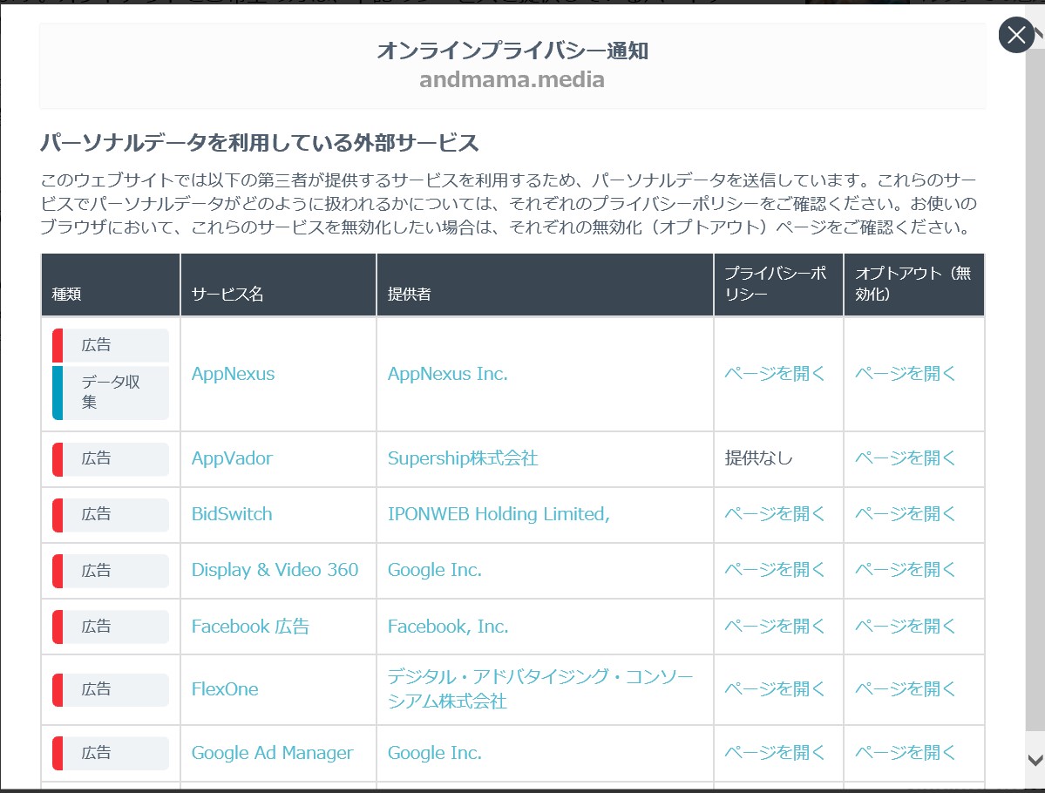This screenshot has width=1045, height=793.
Task: Click the 広告 tag in BidSwitch row
Action: pyautogui.click(x=111, y=515)
